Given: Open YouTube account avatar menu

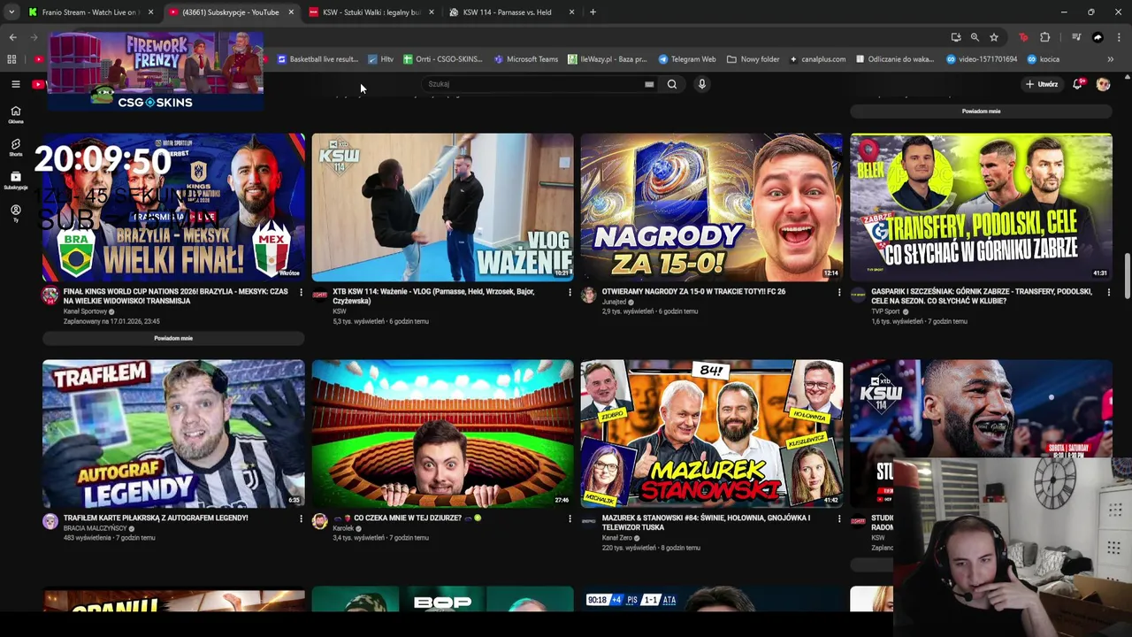Looking at the screenshot, I should (1103, 84).
